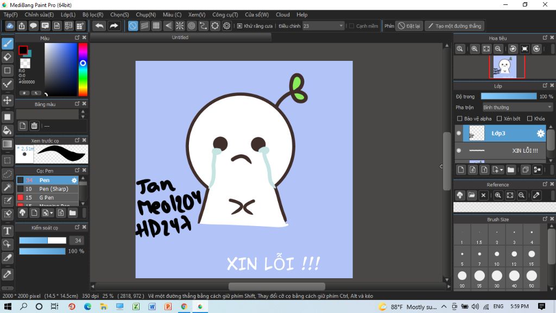556x313 pixels.
Task: Enable parallel lines snap guide
Action: coord(144,26)
